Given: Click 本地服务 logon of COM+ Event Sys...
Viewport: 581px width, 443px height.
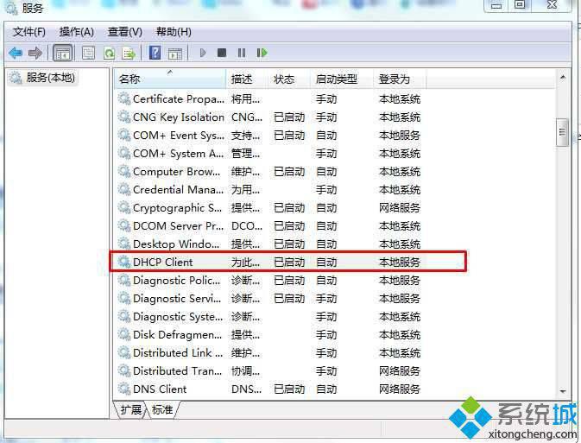Looking at the screenshot, I should click(x=400, y=136).
